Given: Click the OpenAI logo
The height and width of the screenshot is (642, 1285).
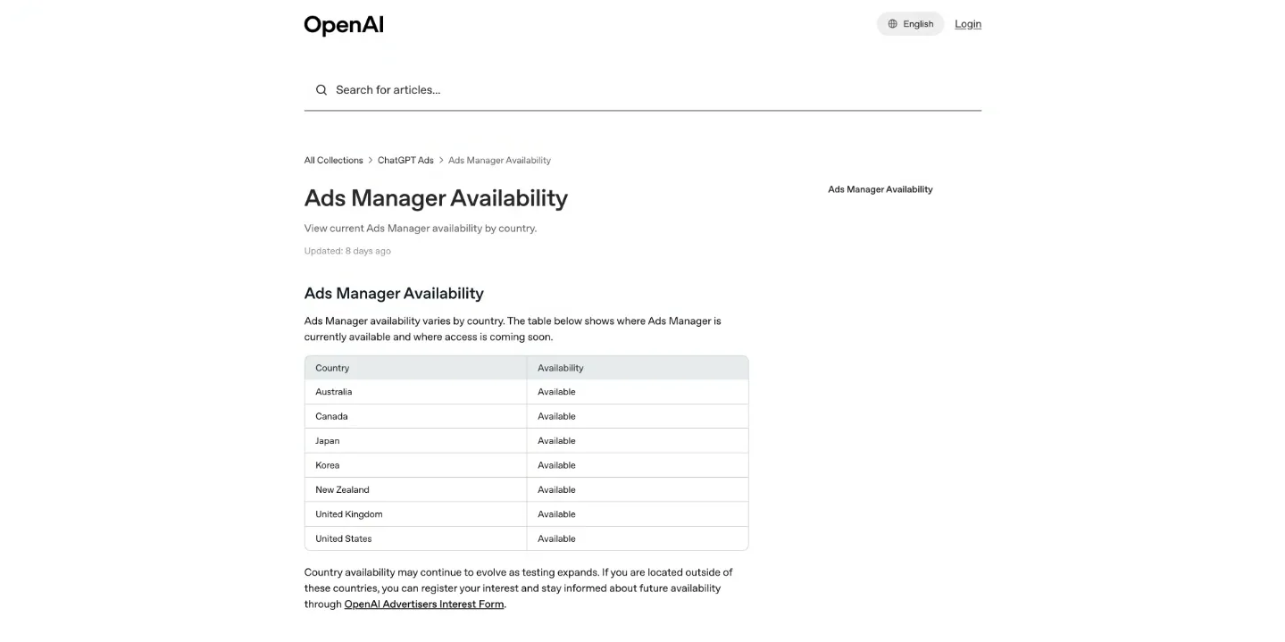Looking at the screenshot, I should 344,25.
